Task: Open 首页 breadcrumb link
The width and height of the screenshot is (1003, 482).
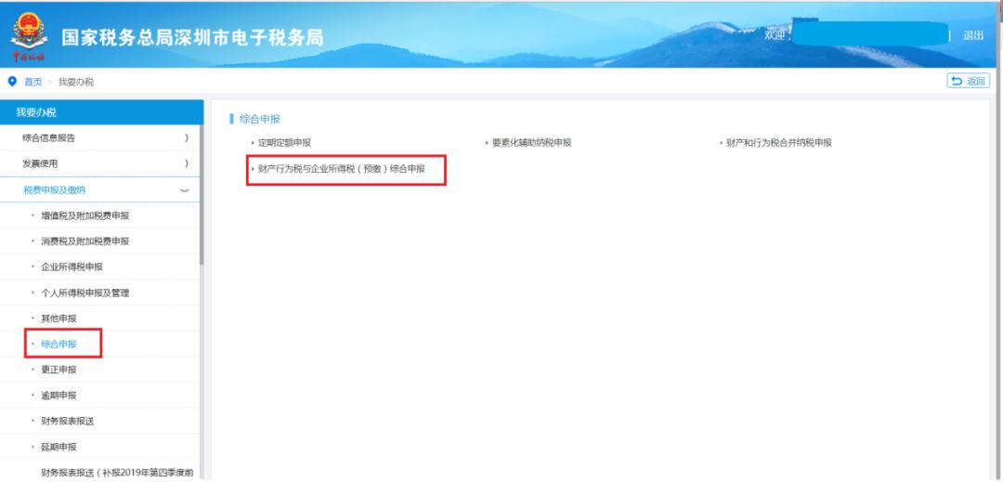Action: click(x=33, y=82)
